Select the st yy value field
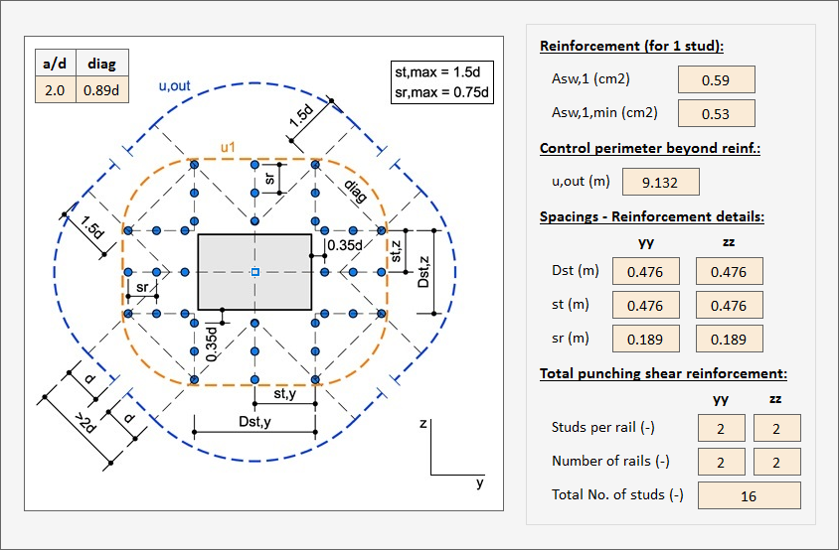Screen dimensions: 839x550 (x=645, y=305)
